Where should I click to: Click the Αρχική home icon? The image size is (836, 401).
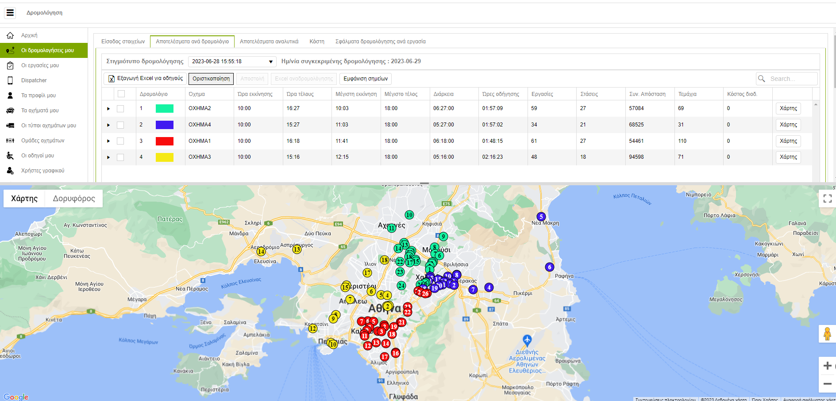pyautogui.click(x=10, y=35)
